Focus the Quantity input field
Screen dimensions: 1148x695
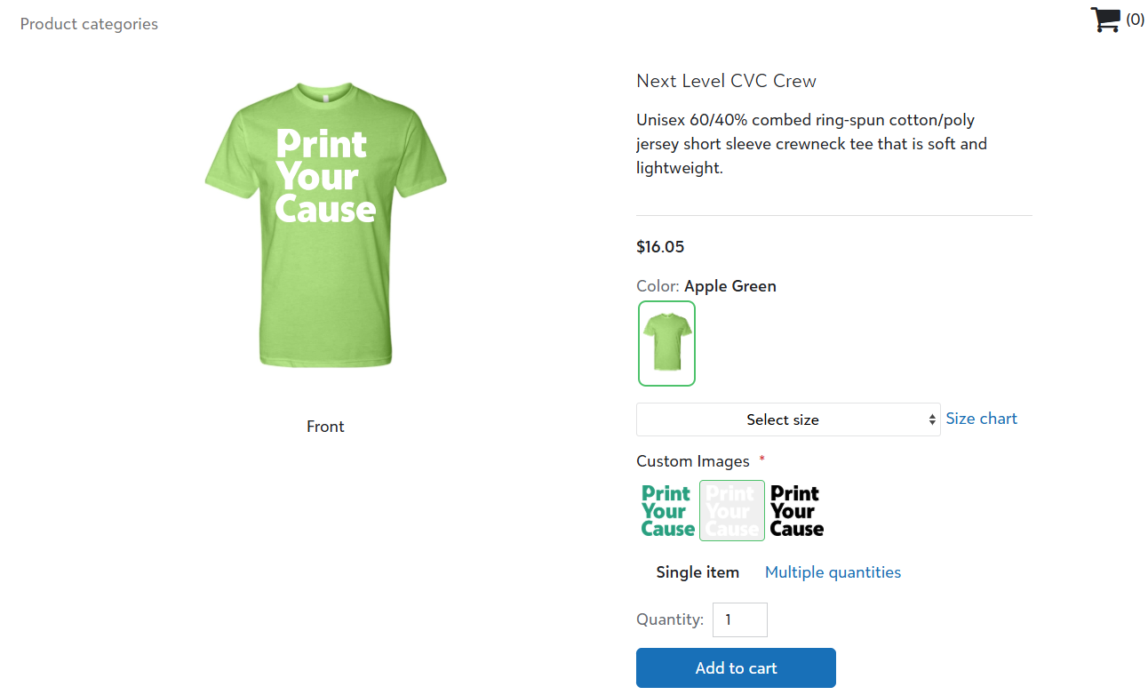[739, 619]
